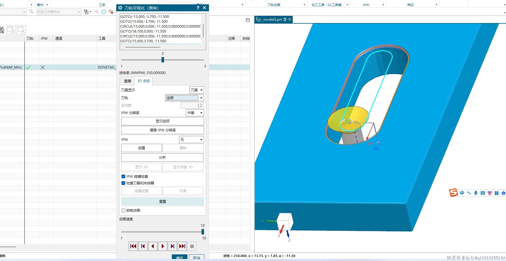The image size is (506, 261).
Task: Open the Sogou toolbox grid icon
Action: coord(497,193)
